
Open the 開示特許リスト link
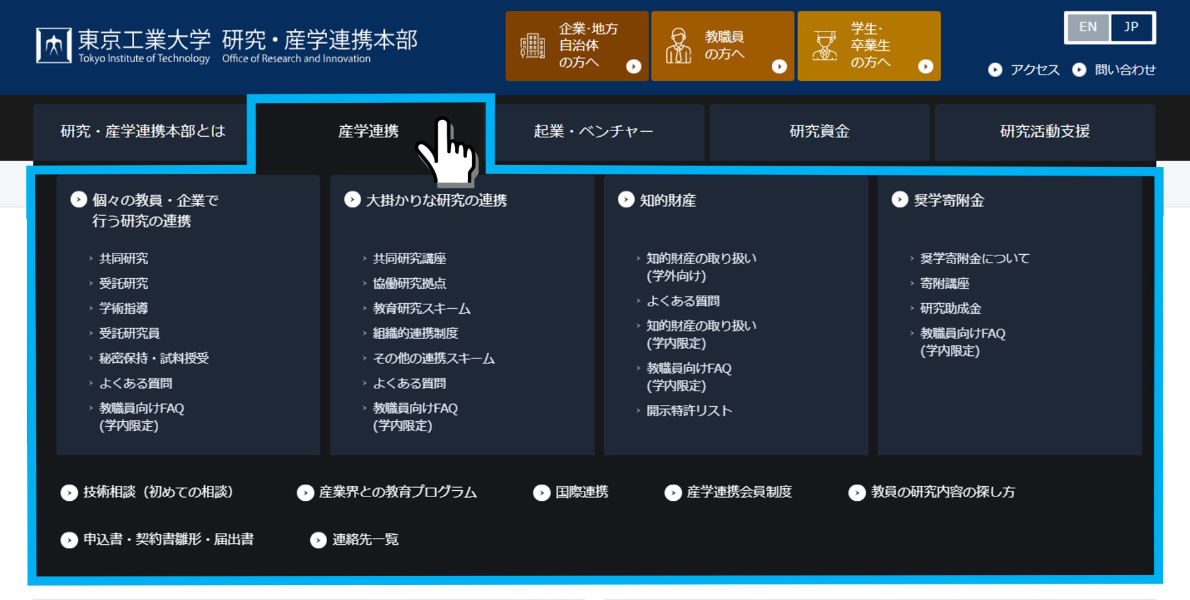tap(690, 411)
